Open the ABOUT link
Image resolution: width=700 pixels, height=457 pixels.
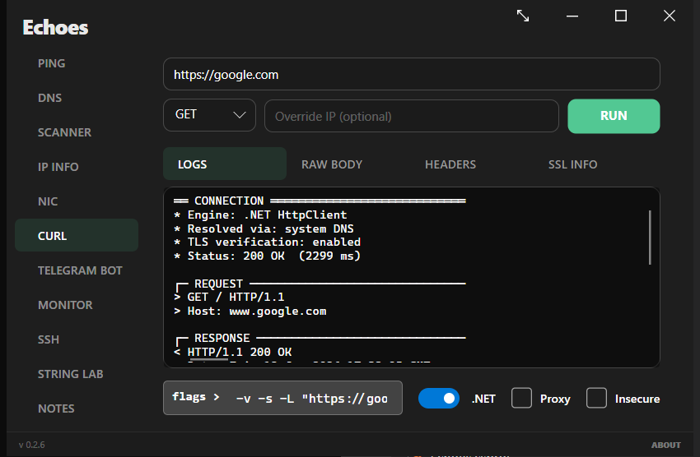click(x=665, y=445)
